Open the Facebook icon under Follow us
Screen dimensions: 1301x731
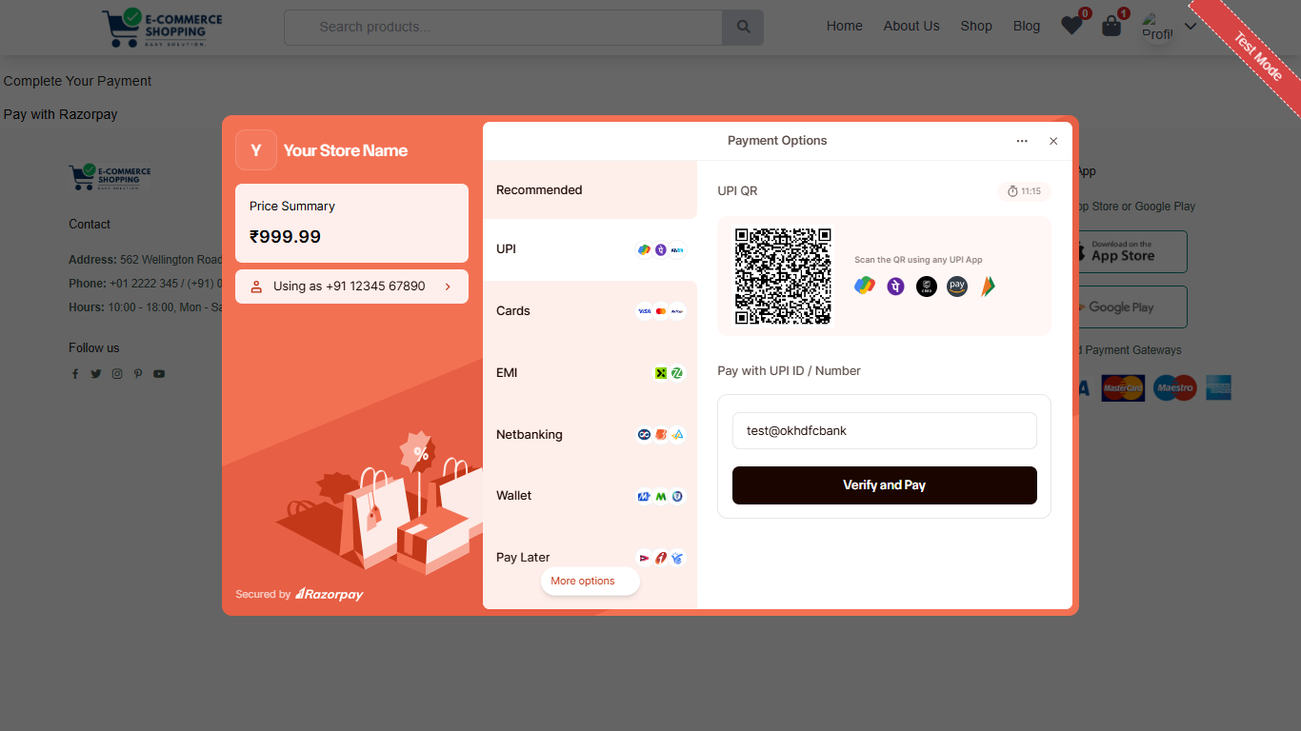click(x=75, y=374)
